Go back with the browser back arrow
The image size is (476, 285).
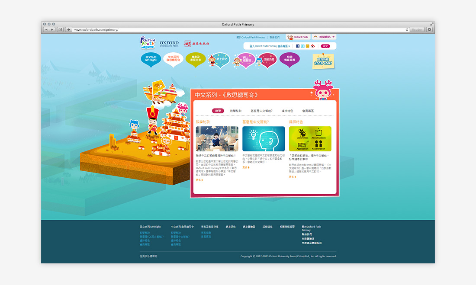(x=46, y=29)
